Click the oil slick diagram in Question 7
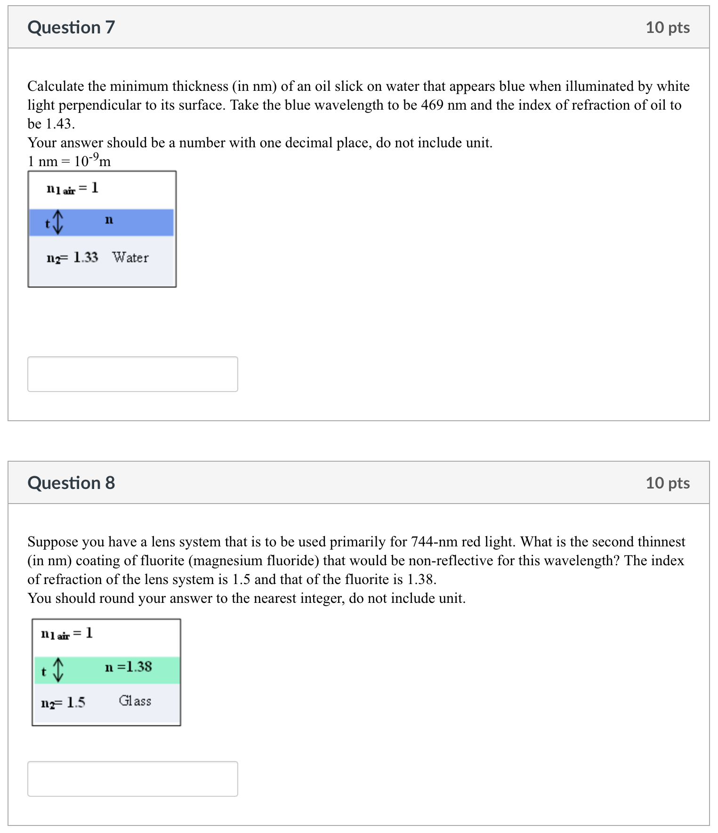This screenshot has width=718, height=833. 102,228
